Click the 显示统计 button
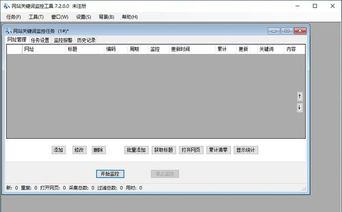Image resolution: width=342 pixels, height=212 pixels. tap(246, 150)
